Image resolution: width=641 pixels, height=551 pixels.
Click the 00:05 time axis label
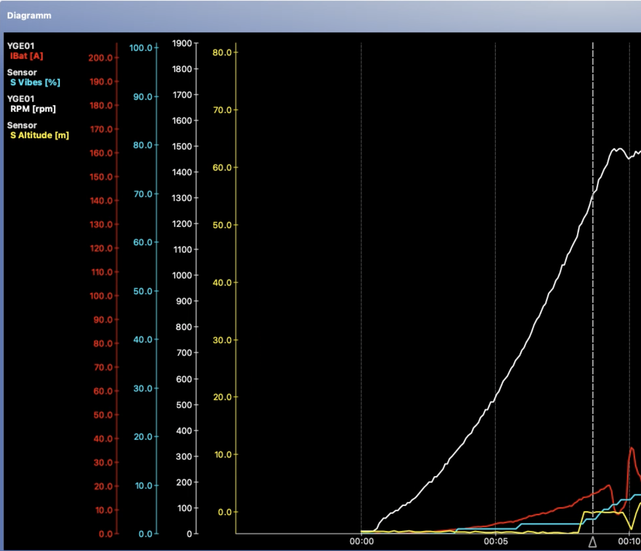pyautogui.click(x=495, y=541)
